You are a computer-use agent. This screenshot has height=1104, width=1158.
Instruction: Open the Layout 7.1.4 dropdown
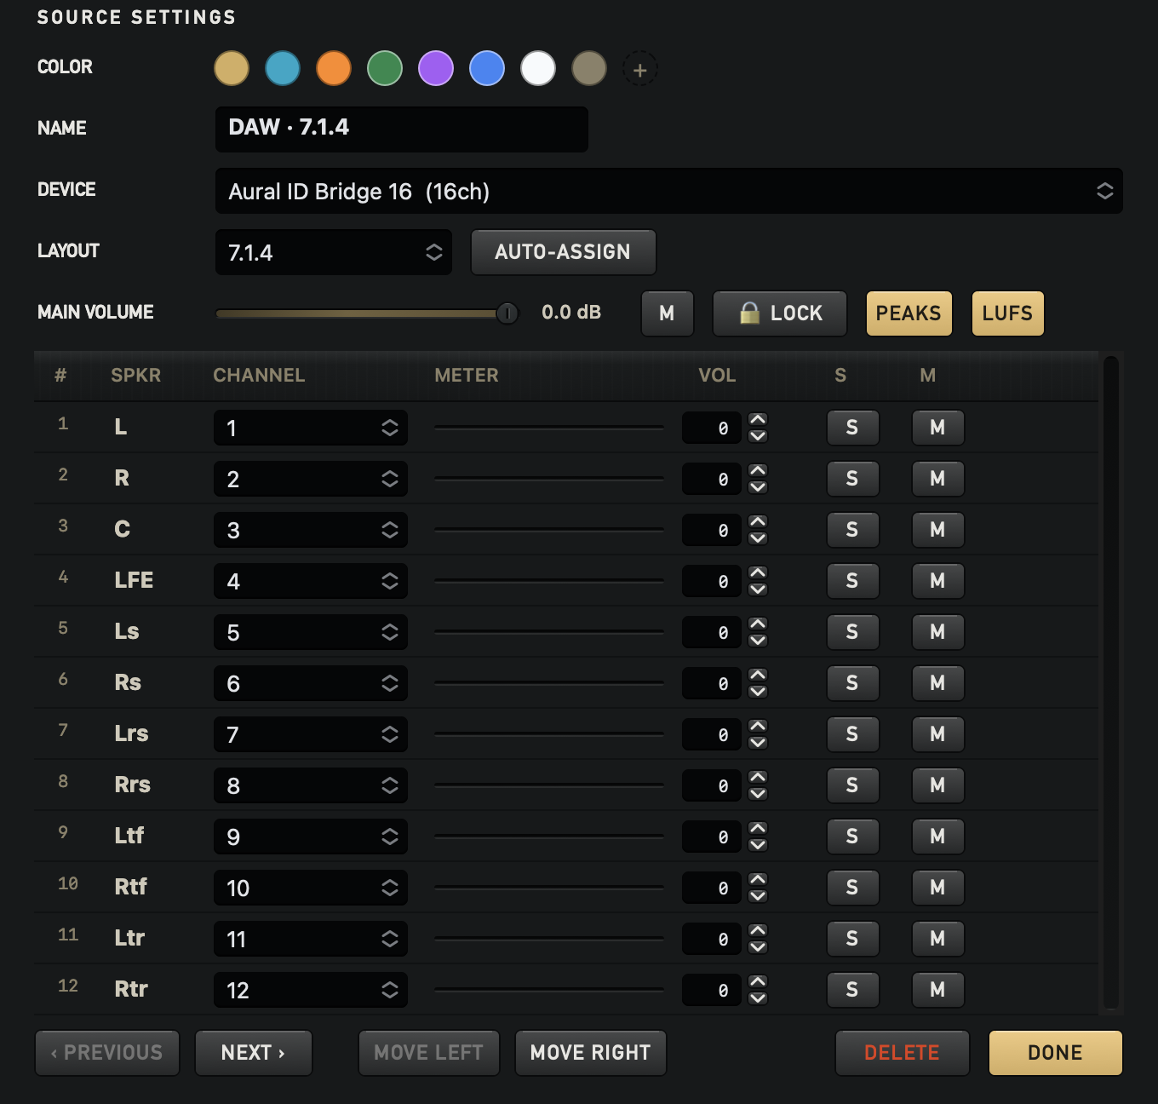(333, 252)
